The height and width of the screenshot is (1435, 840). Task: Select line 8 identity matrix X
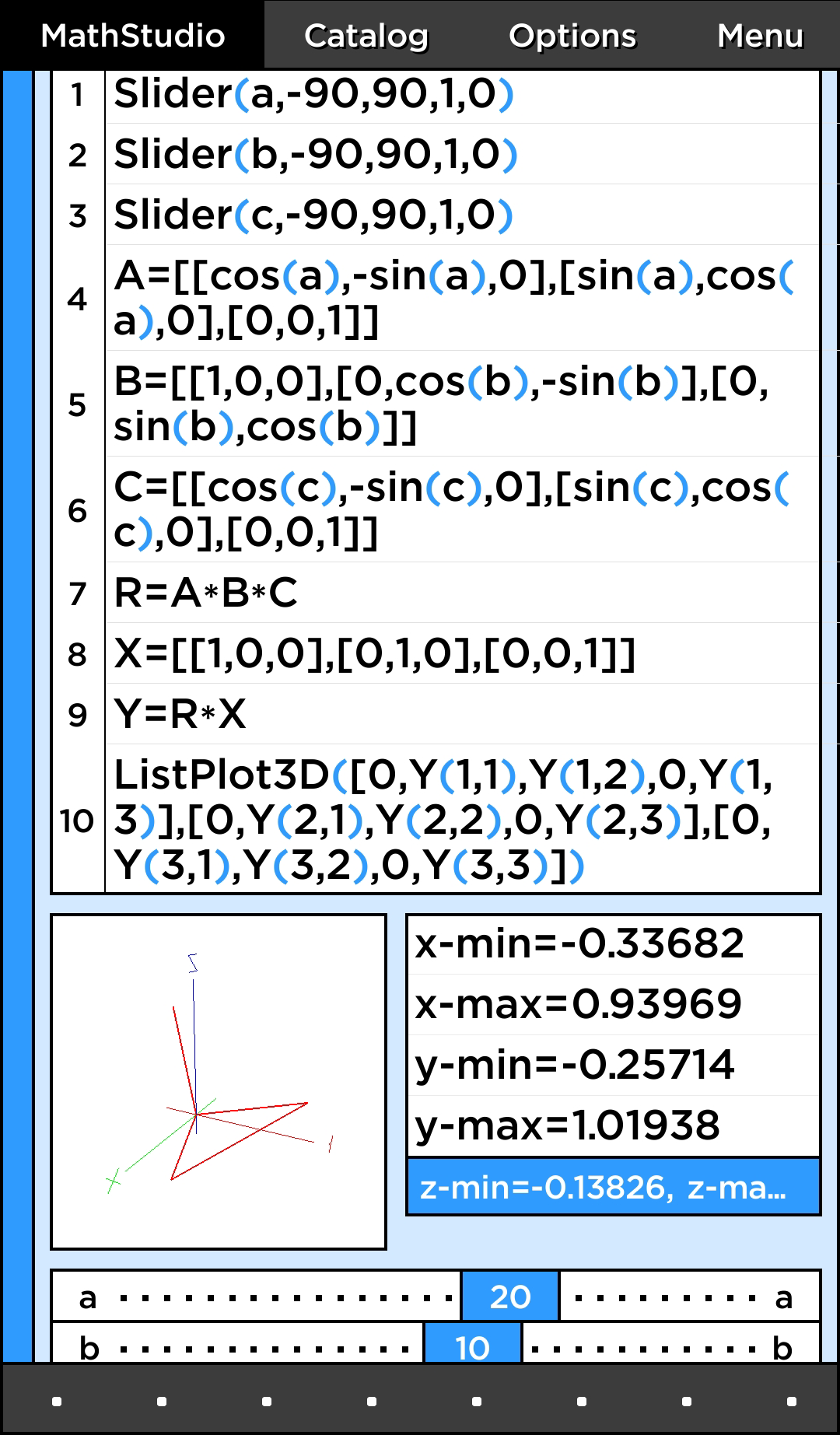[462, 653]
